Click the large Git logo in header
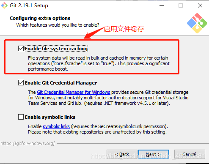The width and height of the screenshot is (209, 164). 197,23
